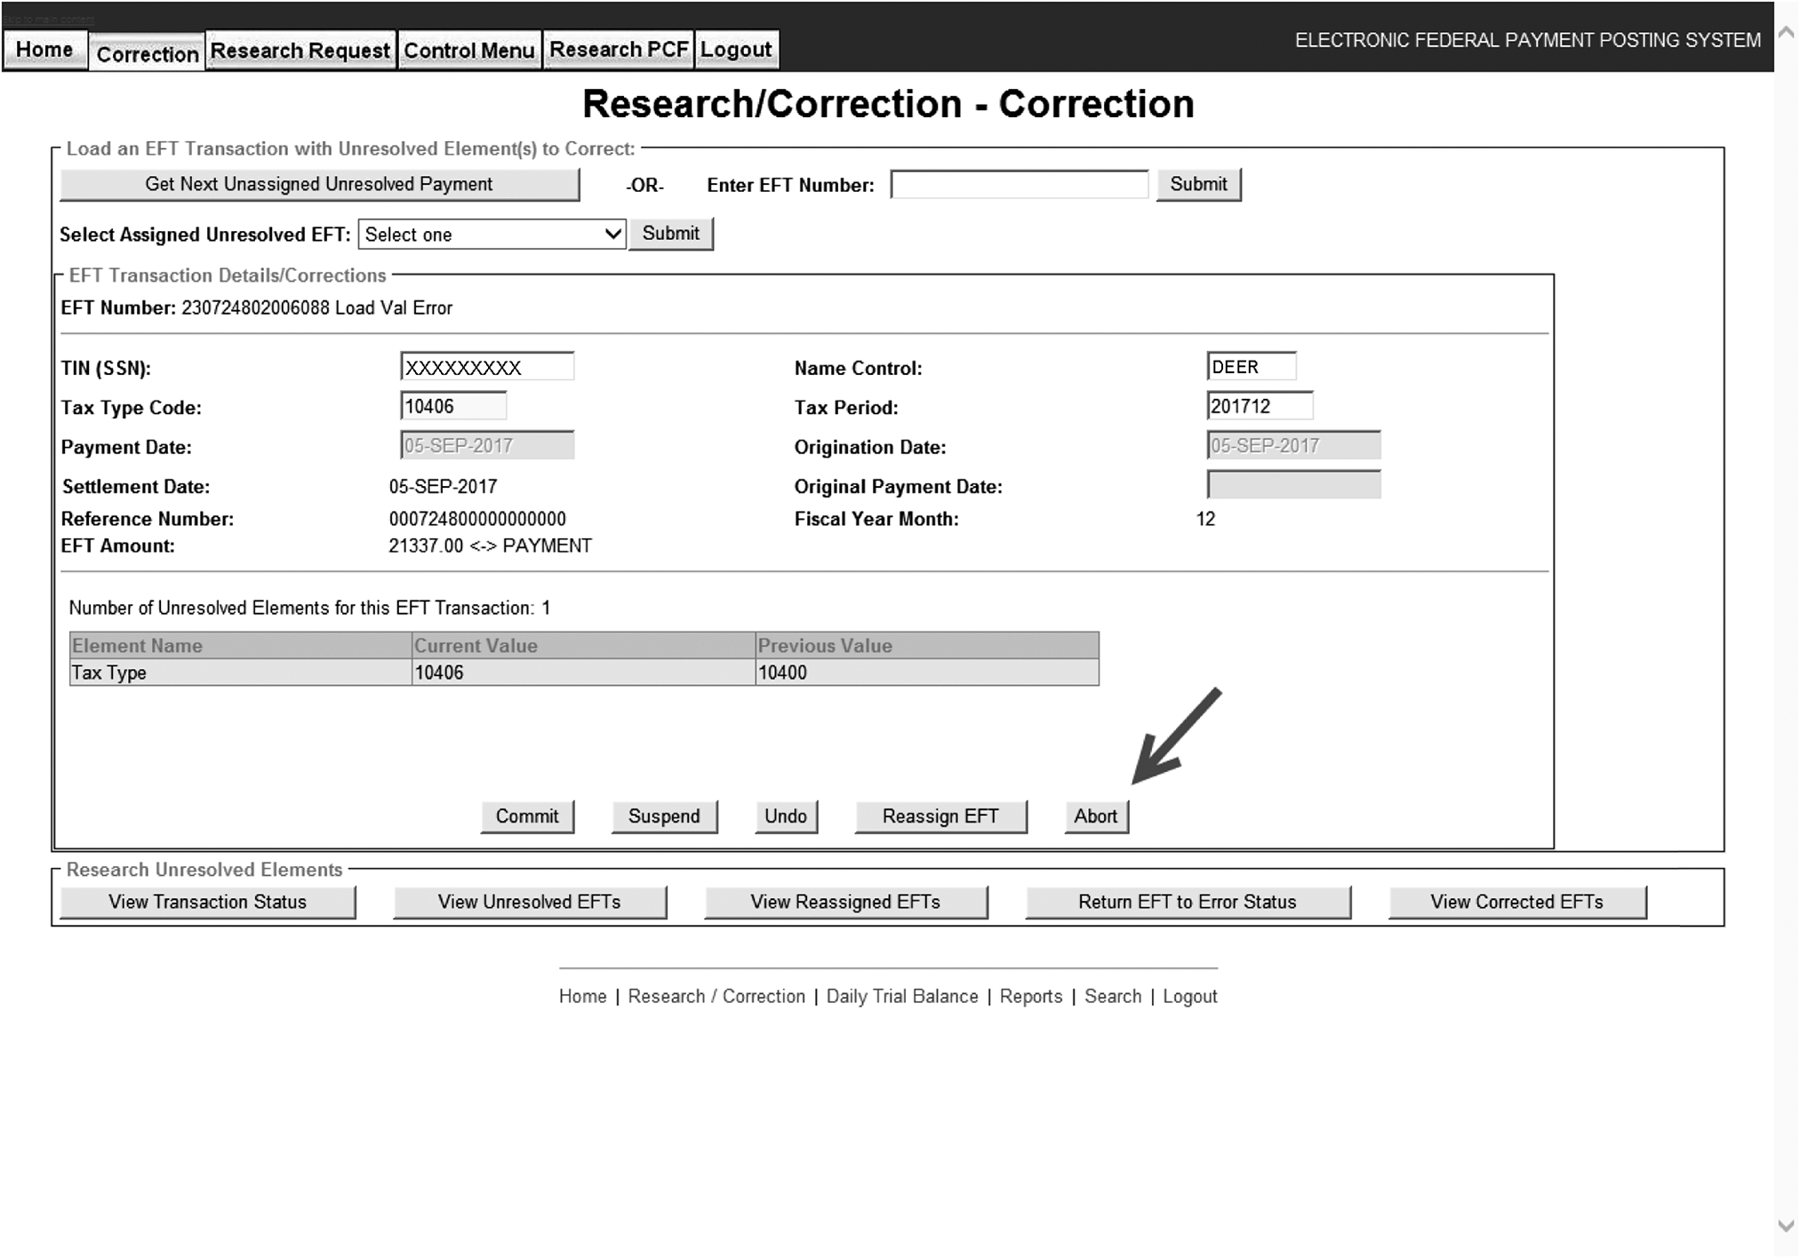
Task: Undo the correction changes
Action: (786, 816)
